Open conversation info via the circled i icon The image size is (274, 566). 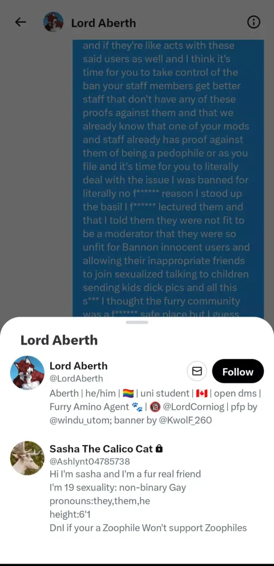point(253,22)
